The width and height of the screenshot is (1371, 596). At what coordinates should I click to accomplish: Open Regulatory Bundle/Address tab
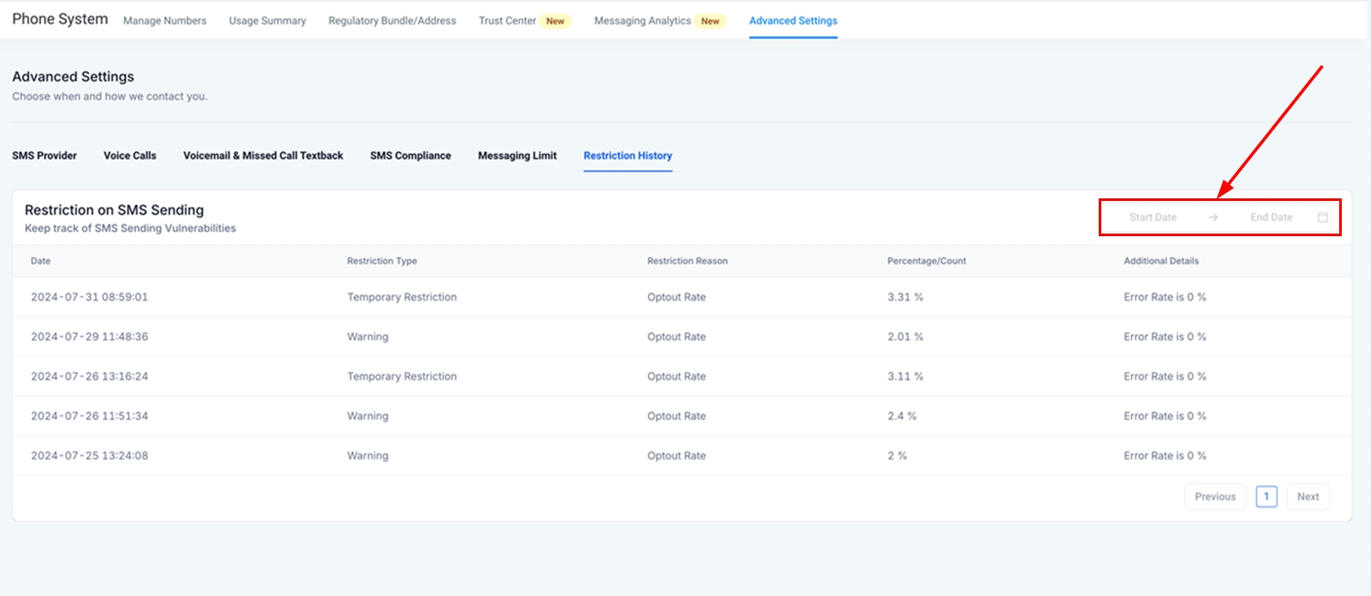coord(392,21)
